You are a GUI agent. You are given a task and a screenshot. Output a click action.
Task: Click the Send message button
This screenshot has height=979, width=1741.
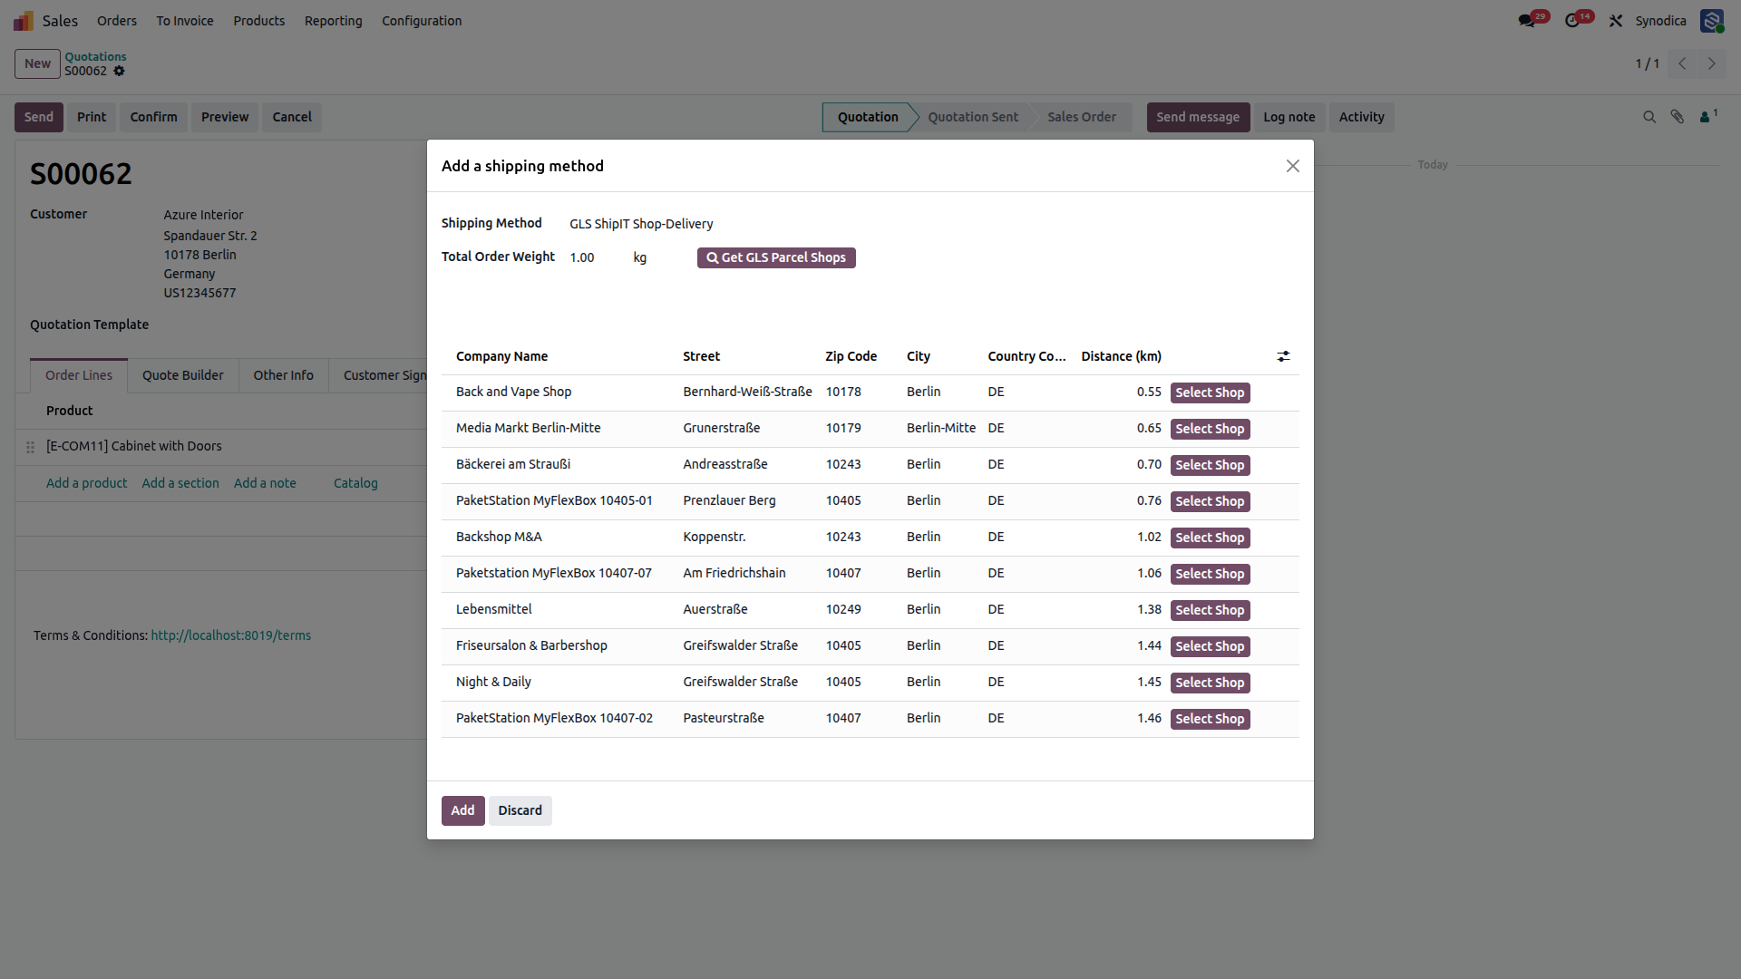coord(1198,117)
